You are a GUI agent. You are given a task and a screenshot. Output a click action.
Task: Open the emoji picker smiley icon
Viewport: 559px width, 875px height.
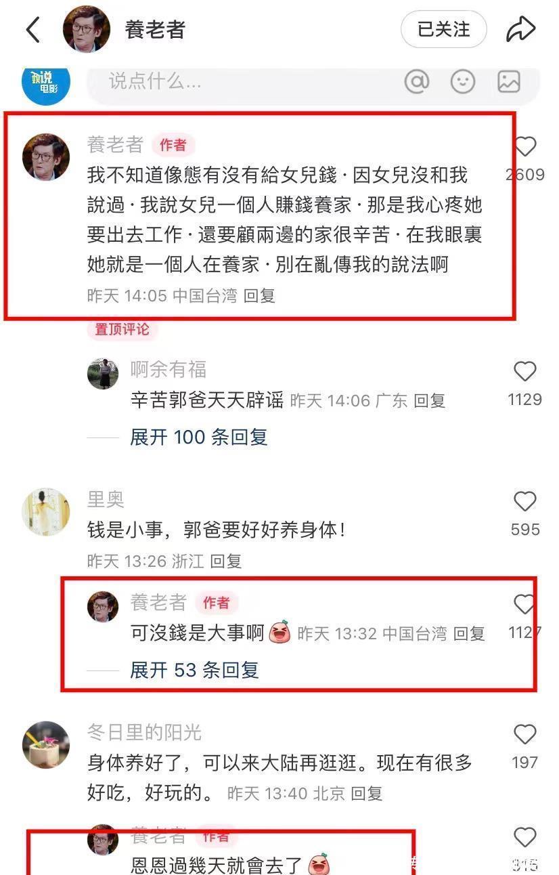[463, 82]
